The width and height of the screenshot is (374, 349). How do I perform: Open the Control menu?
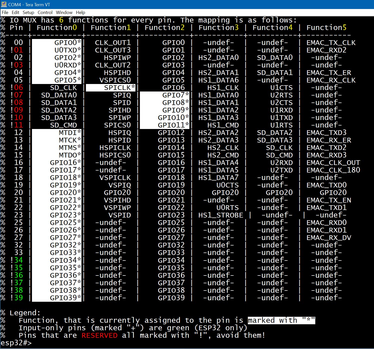[45, 12]
